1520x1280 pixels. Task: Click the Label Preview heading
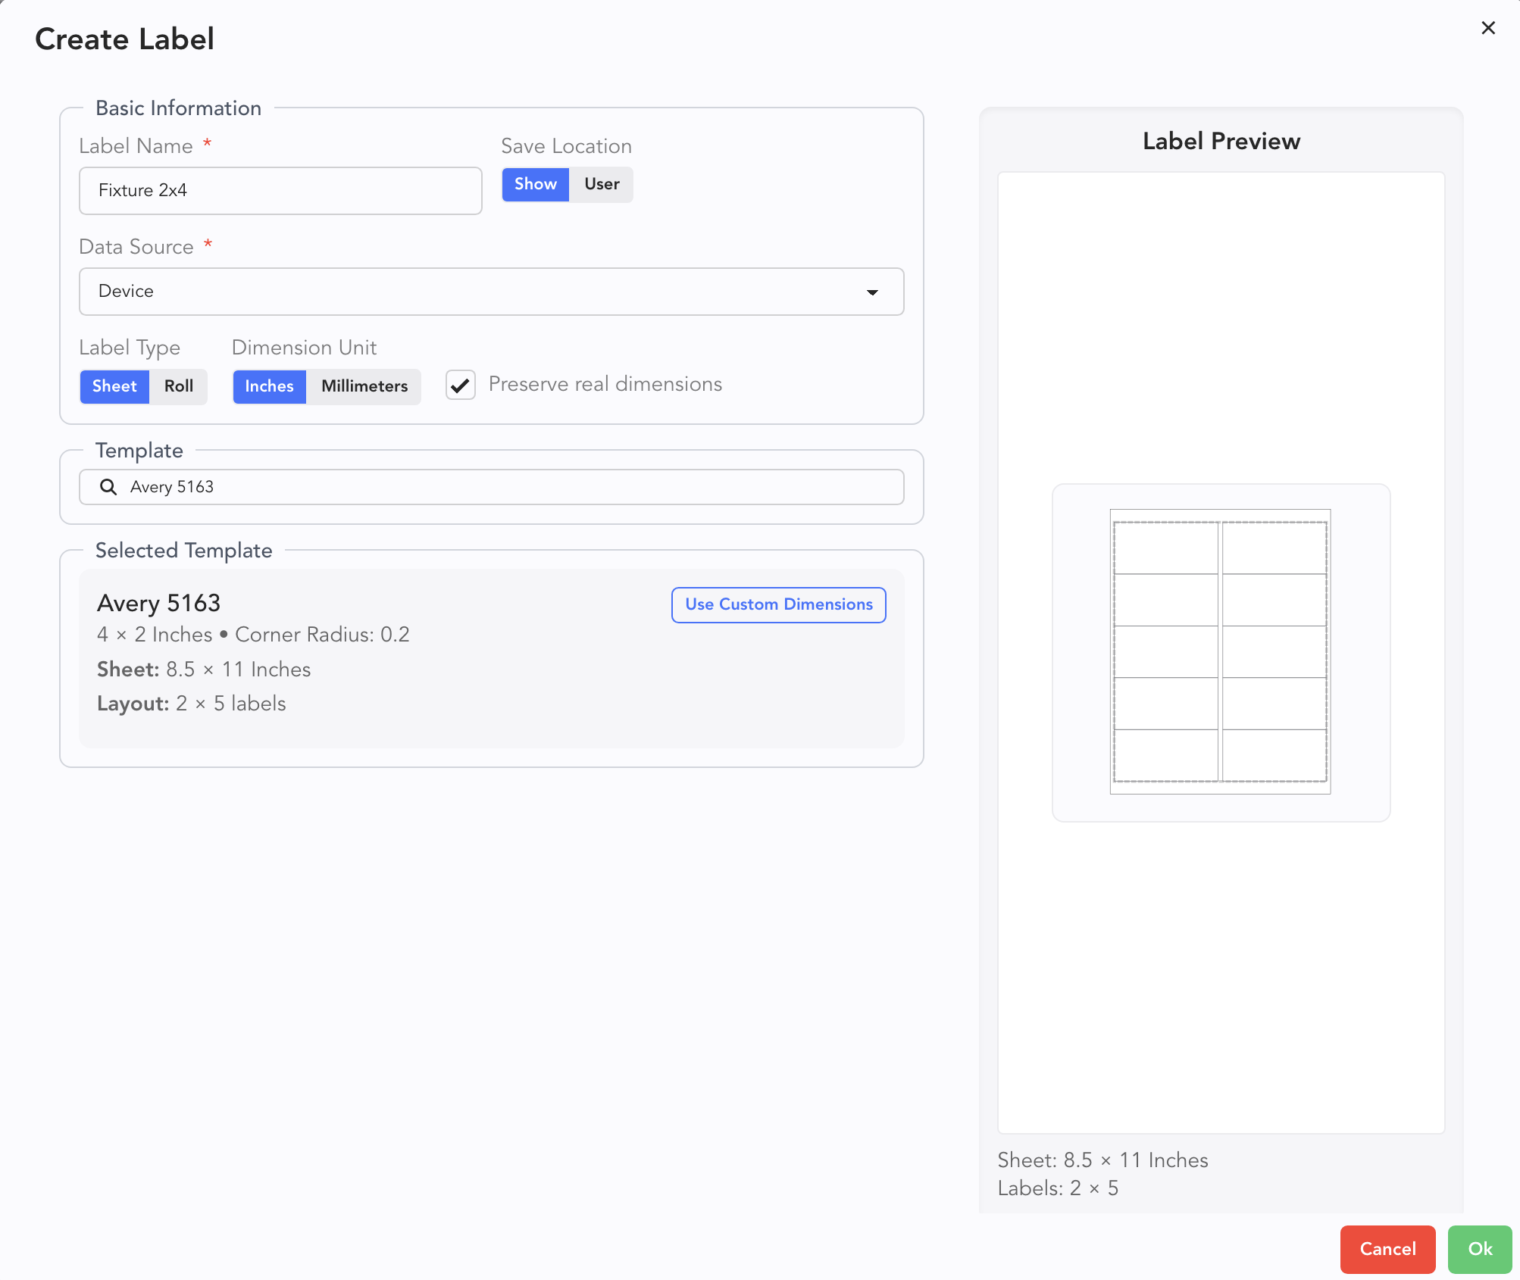click(x=1221, y=141)
